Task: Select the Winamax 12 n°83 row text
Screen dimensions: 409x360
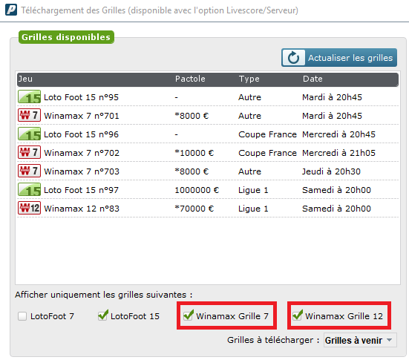Action: [x=82, y=209]
